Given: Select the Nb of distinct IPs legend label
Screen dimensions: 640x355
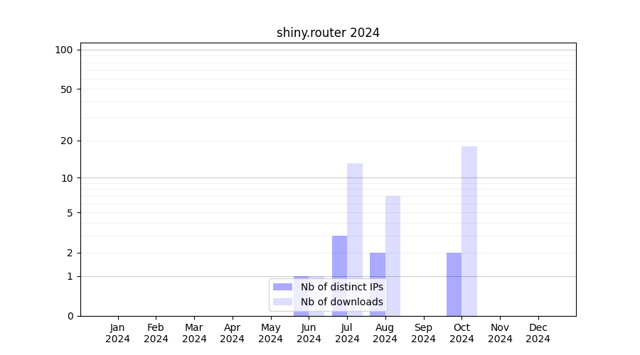Looking at the screenshot, I should (341, 287).
